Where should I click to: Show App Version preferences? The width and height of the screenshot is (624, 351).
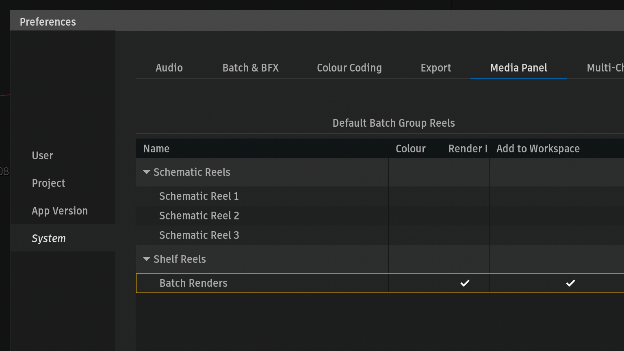pyautogui.click(x=60, y=211)
